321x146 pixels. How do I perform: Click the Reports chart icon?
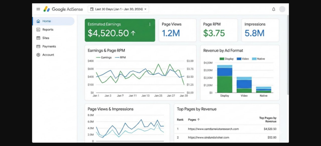[x=38, y=30]
